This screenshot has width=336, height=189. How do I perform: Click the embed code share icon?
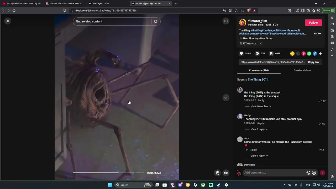(298, 54)
